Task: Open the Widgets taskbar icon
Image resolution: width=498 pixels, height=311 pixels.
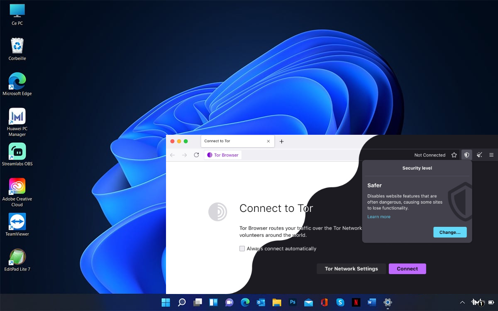Action: point(213,302)
